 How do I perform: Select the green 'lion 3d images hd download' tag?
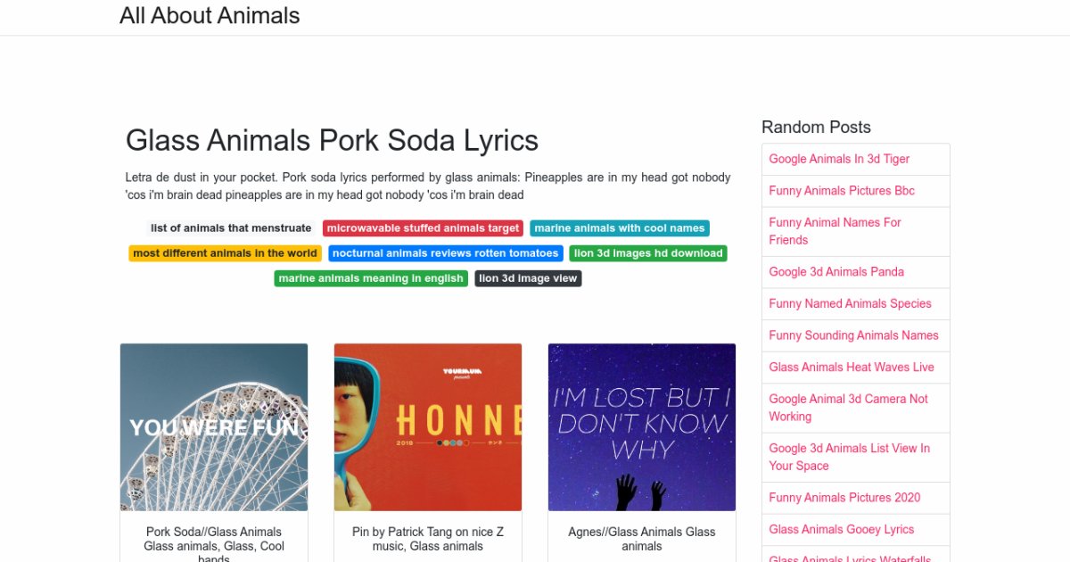pyautogui.click(x=648, y=253)
